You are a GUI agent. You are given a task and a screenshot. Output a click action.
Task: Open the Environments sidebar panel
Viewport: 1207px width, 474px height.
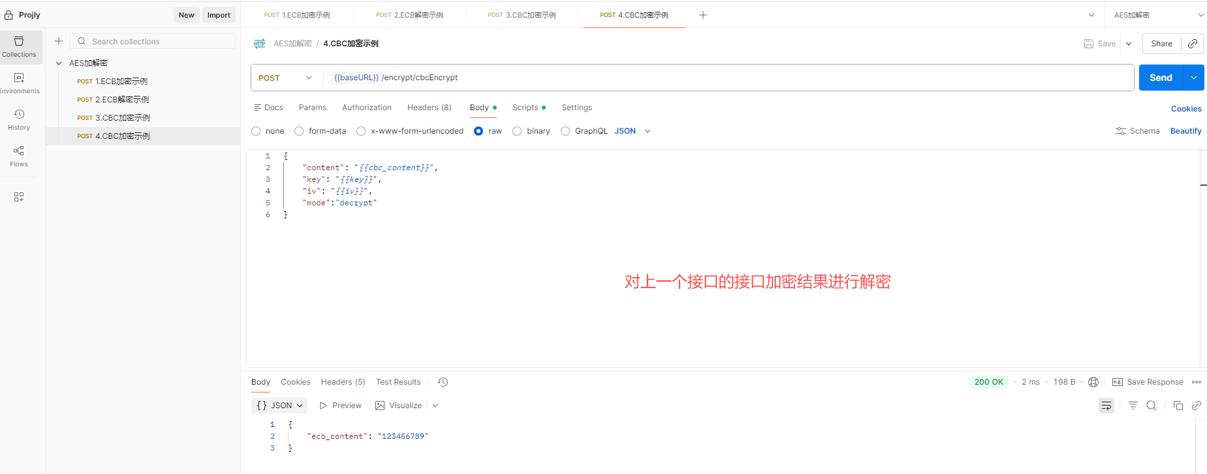coord(20,83)
